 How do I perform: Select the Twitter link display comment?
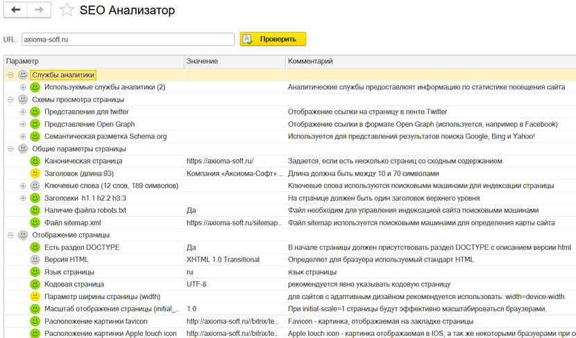point(367,112)
